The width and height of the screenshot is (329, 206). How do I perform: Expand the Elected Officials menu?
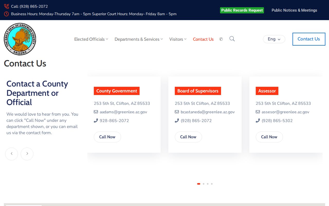pos(91,39)
